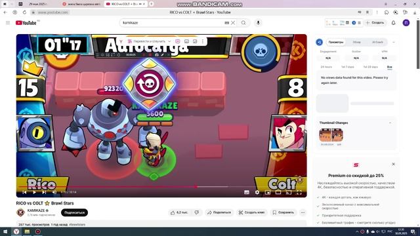Subscribe with the Подписаться button
The image size is (420, 236).
[x=74, y=212]
